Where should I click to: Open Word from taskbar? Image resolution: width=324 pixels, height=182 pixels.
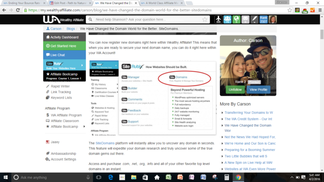point(203,177)
